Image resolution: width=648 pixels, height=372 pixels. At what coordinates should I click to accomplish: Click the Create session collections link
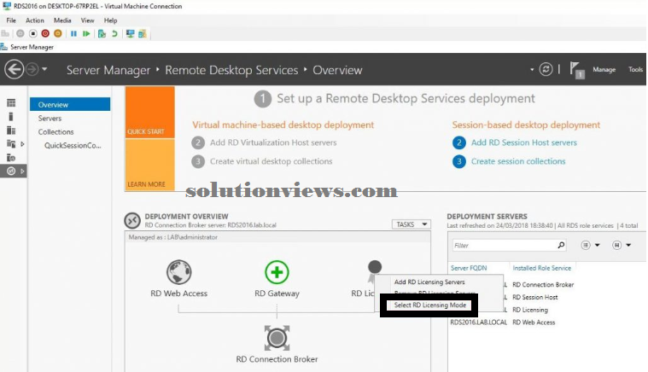(x=518, y=161)
